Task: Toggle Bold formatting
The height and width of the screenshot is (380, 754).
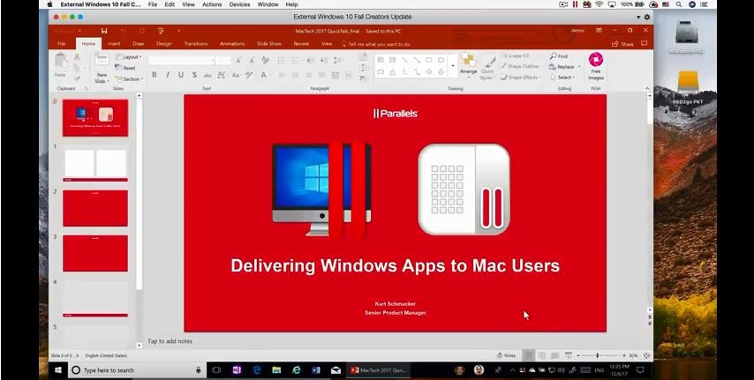Action: pos(155,75)
